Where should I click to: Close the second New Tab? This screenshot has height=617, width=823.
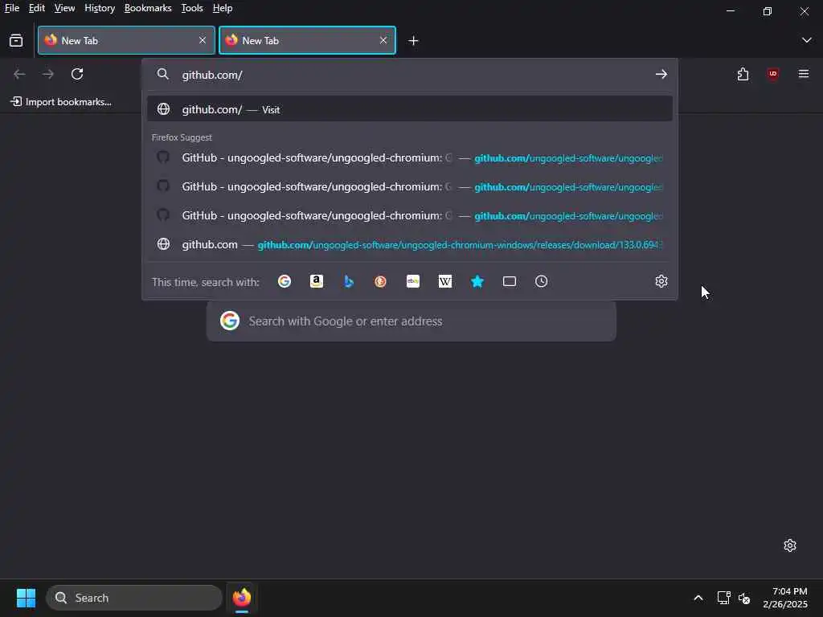coord(383,40)
